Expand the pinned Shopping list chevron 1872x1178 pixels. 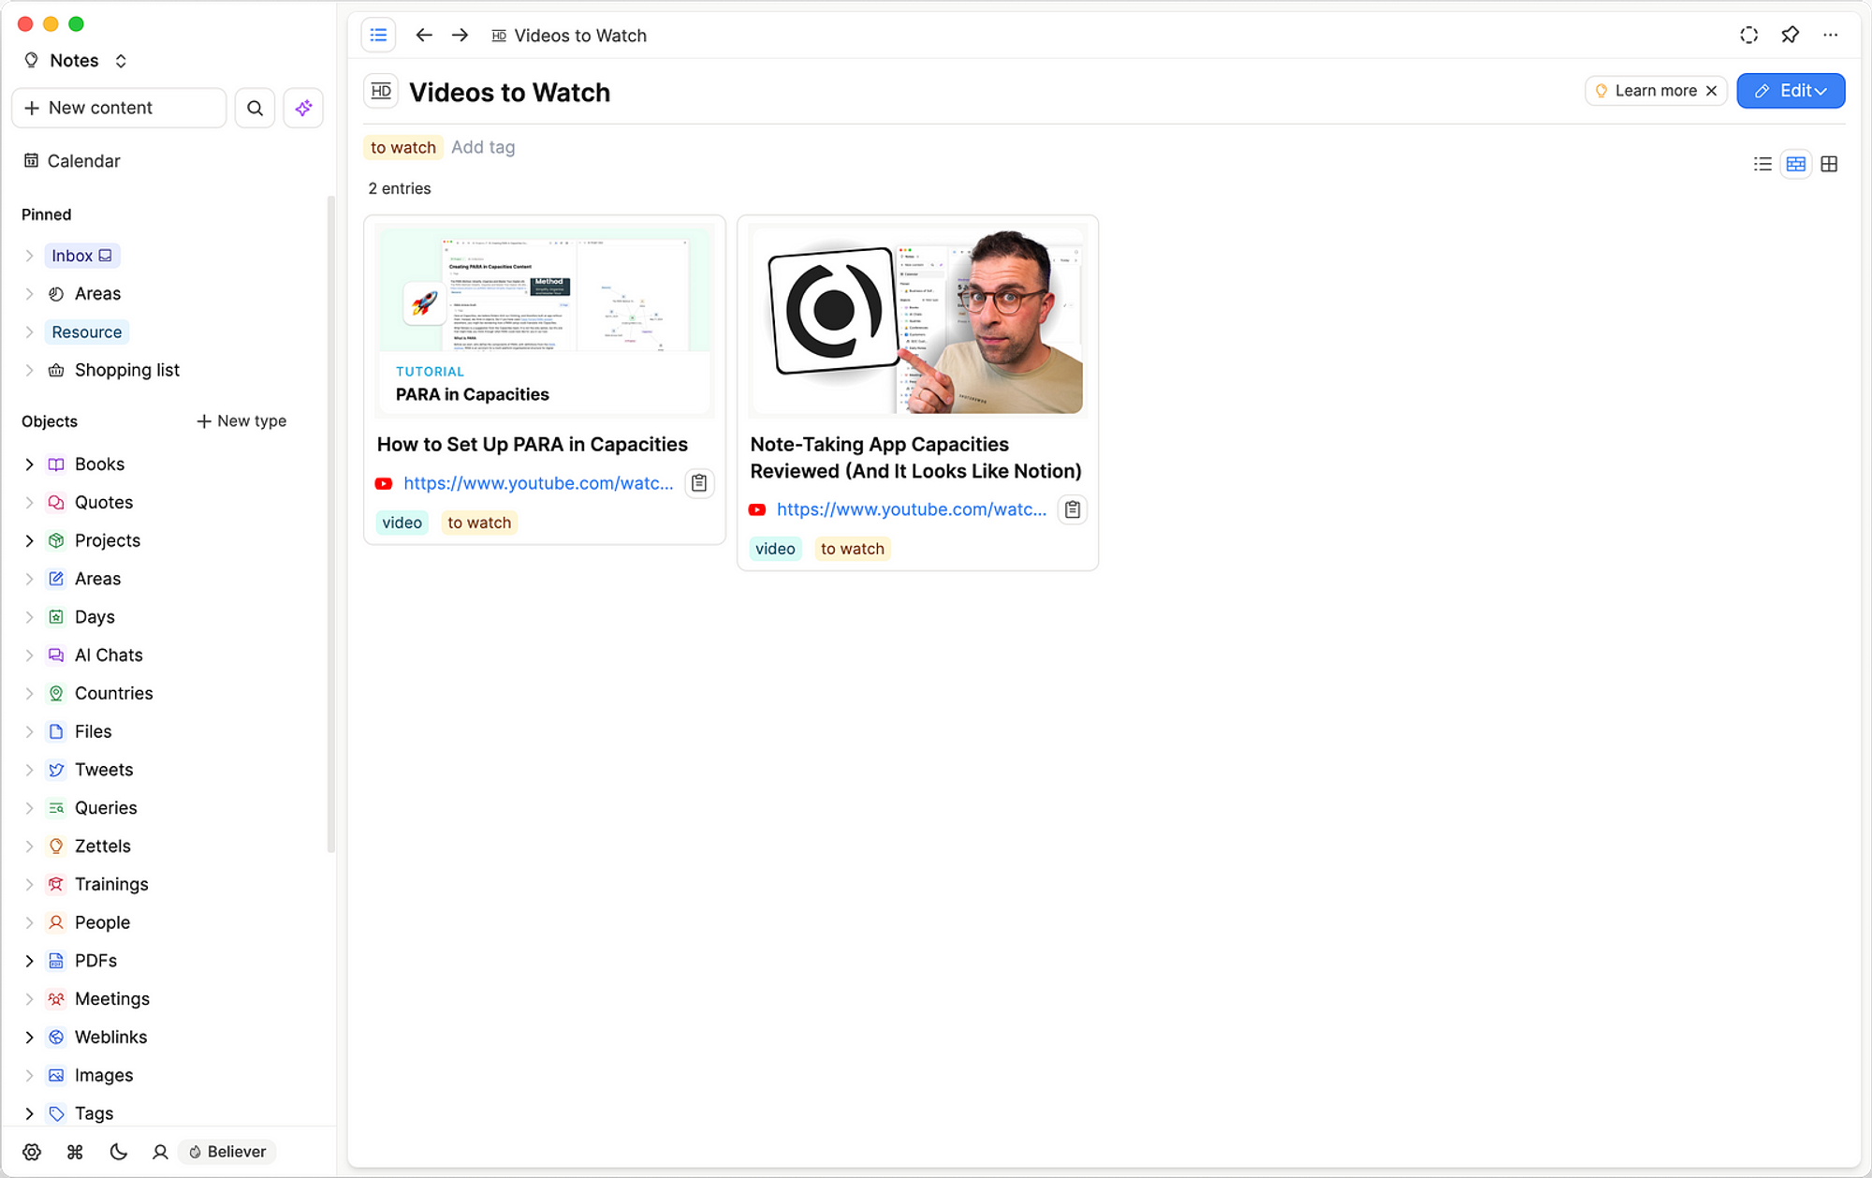pos(29,371)
